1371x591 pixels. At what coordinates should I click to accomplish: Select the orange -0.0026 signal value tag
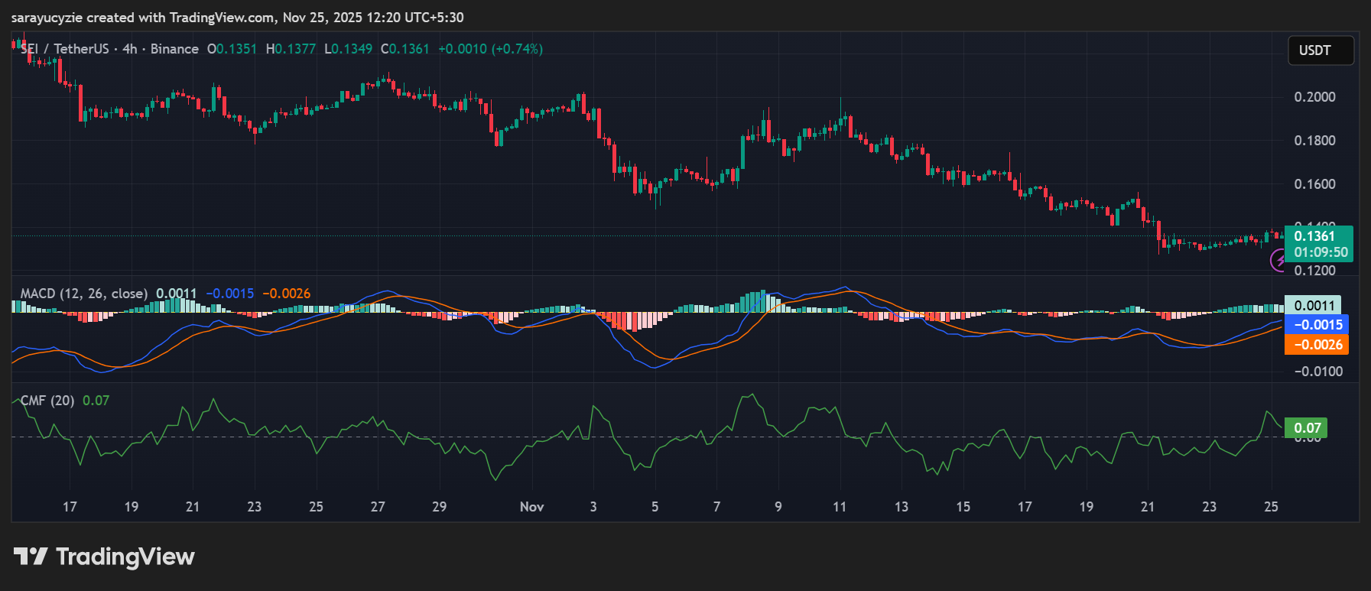1316,345
